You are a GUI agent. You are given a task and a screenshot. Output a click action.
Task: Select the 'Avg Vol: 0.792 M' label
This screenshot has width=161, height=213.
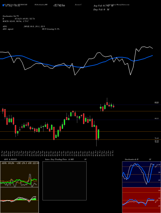point(103,6)
